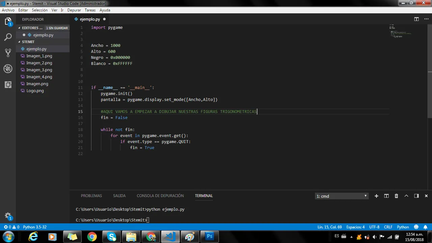Open Imagen.png in the explorer
Viewport: 432px width, 243px height.
[43, 84]
